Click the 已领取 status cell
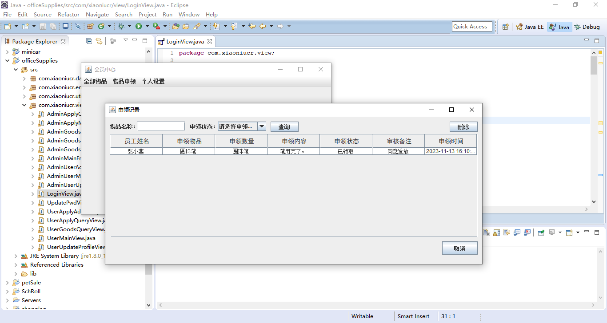607x323 pixels. pyautogui.click(x=346, y=151)
